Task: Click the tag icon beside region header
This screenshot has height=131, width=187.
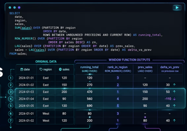Action: [x=41, y=69]
